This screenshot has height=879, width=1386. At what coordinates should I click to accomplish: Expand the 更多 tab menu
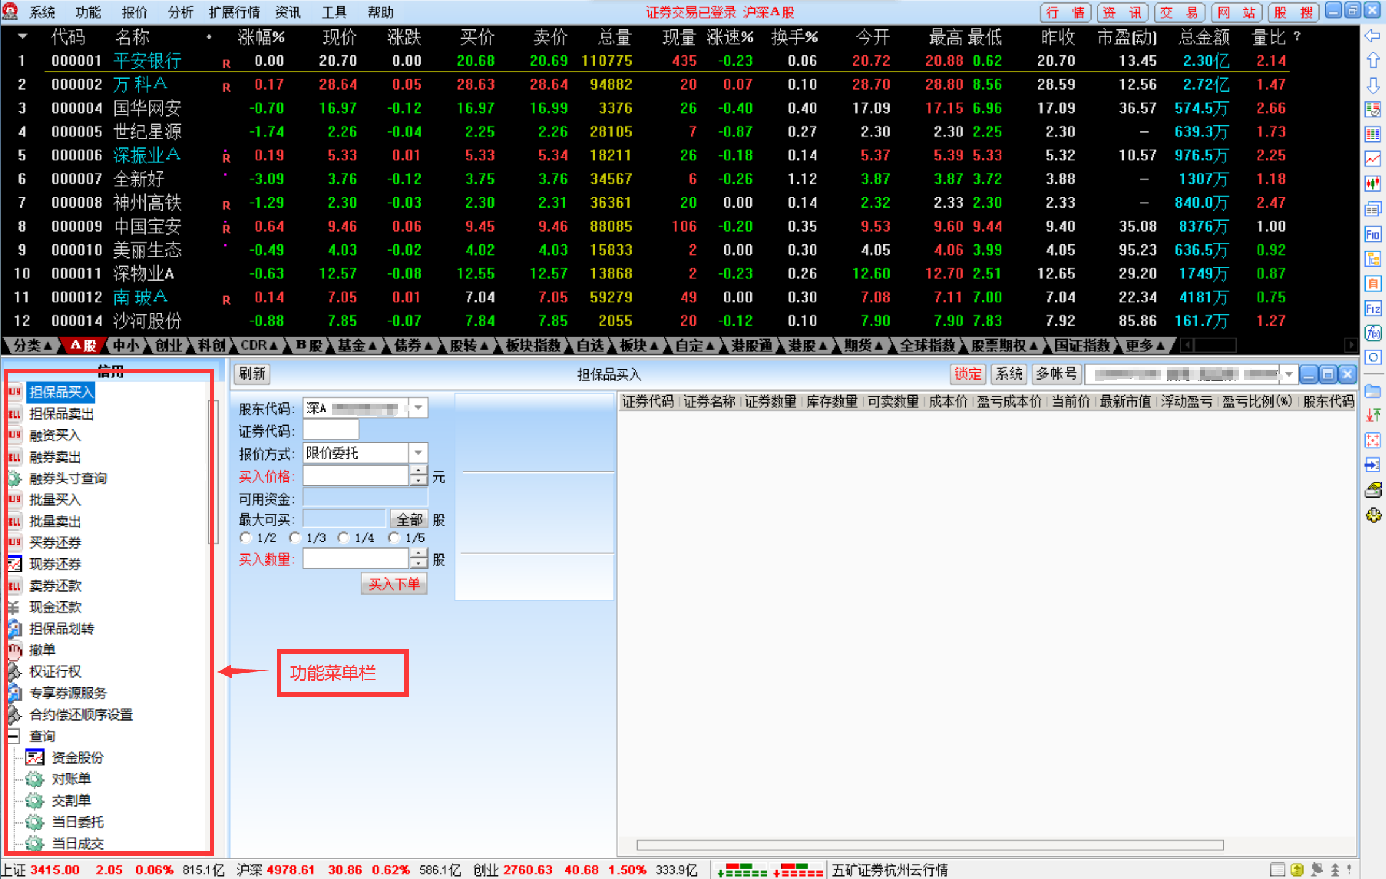point(1145,346)
